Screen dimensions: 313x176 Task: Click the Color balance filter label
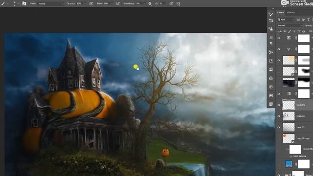click(300, 156)
